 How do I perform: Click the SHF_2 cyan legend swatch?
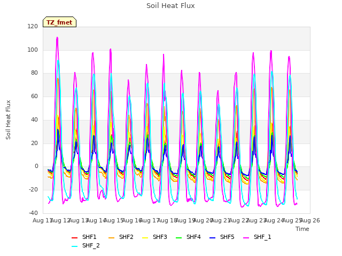75,246
